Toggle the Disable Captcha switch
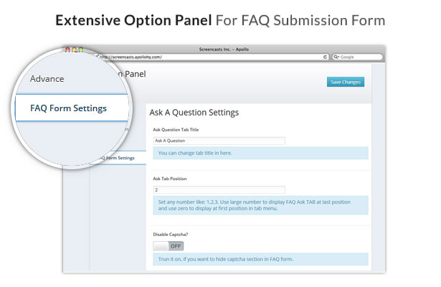Screen dimensions: 441x287 pyautogui.click(x=169, y=246)
